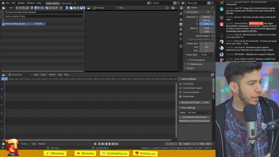Click the Blender logo menu icon
Viewport: 279px width, 157px height.
point(3,3)
